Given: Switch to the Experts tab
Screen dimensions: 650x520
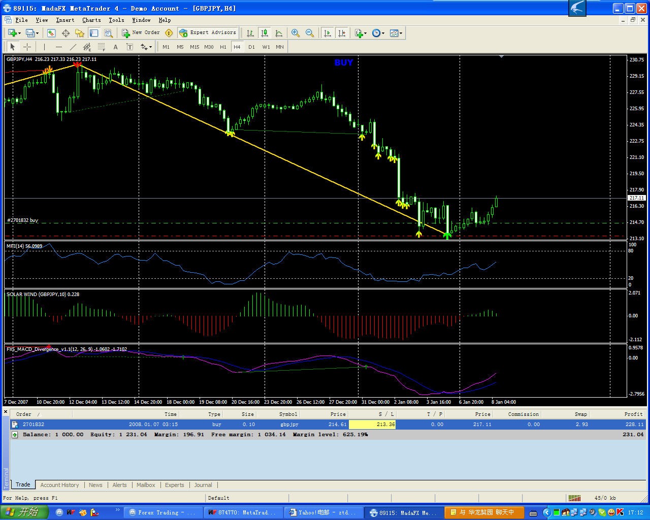Looking at the screenshot, I should click(174, 485).
